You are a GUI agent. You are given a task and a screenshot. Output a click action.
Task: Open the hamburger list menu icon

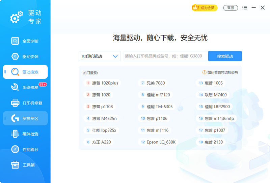(244, 7)
